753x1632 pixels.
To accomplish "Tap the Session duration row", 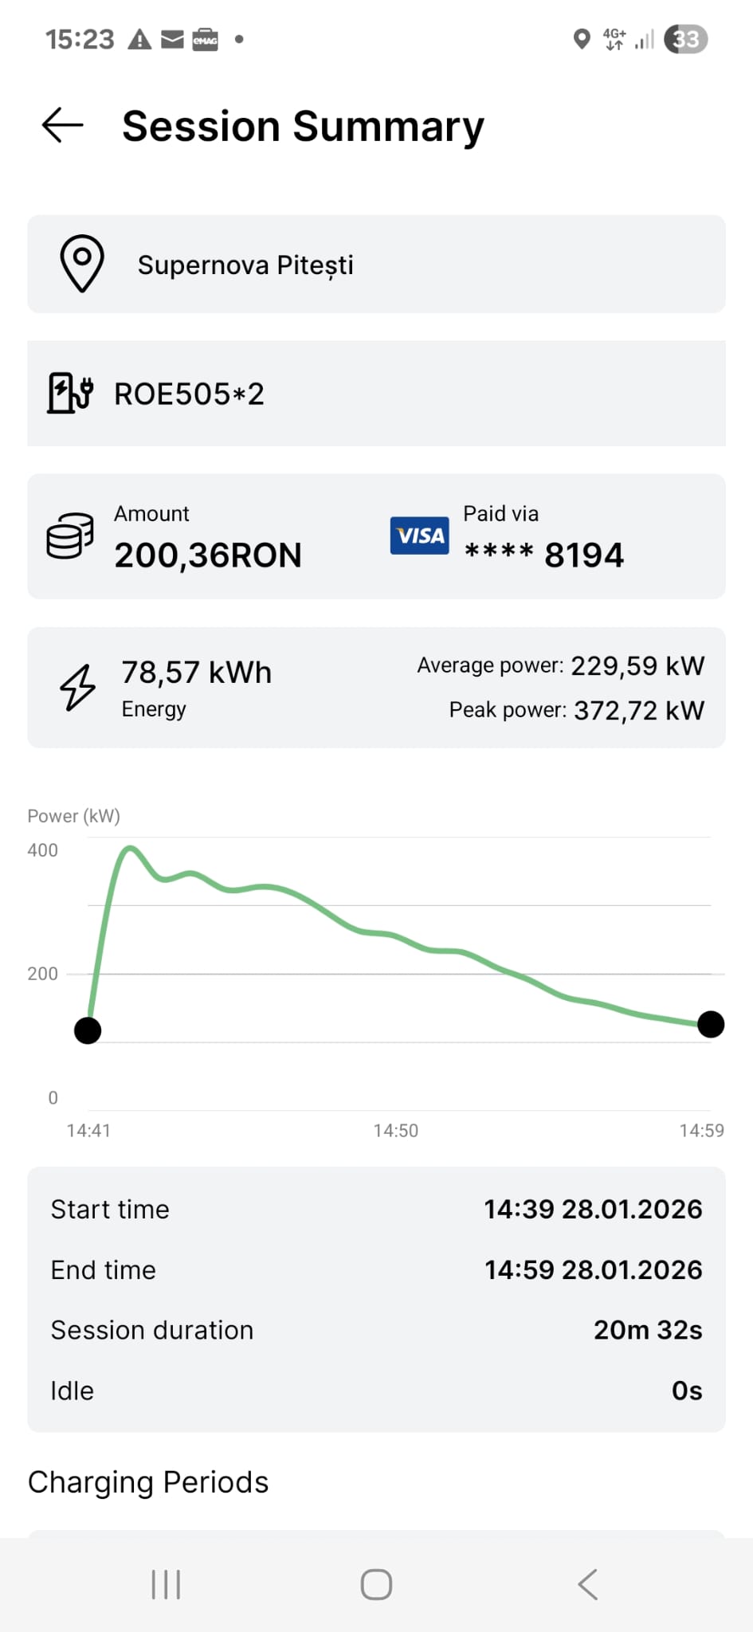I will (x=376, y=1330).
